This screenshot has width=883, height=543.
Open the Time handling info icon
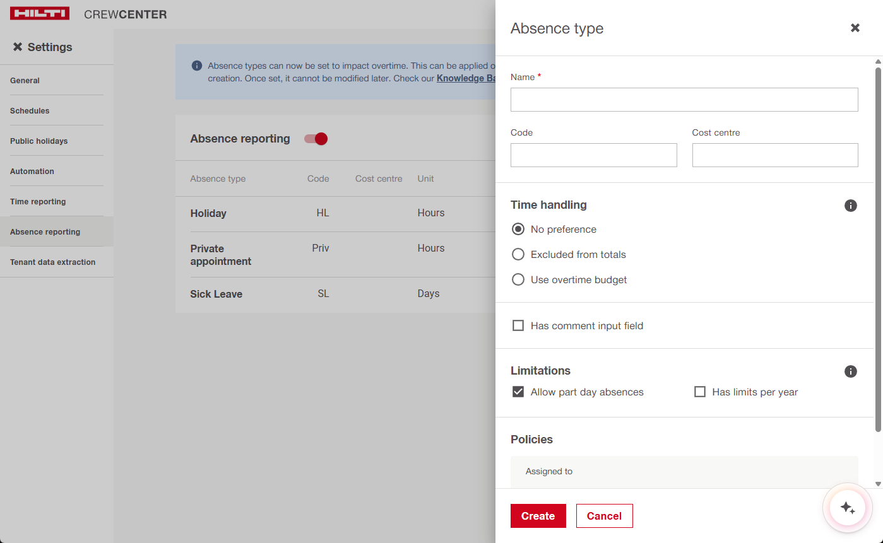(851, 206)
